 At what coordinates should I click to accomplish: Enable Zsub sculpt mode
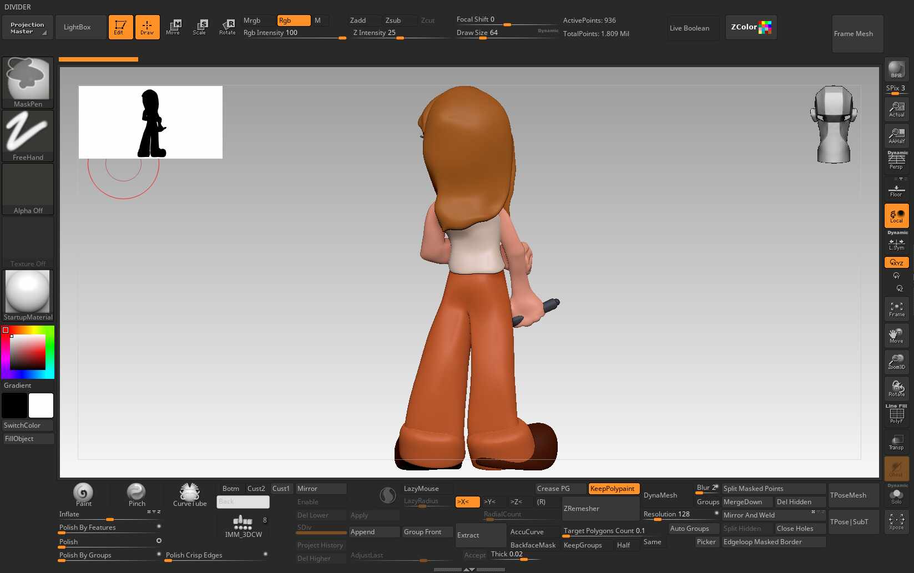pyautogui.click(x=400, y=21)
